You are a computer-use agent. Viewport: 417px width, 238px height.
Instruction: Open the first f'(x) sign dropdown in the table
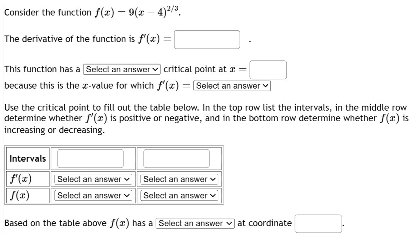click(x=93, y=179)
